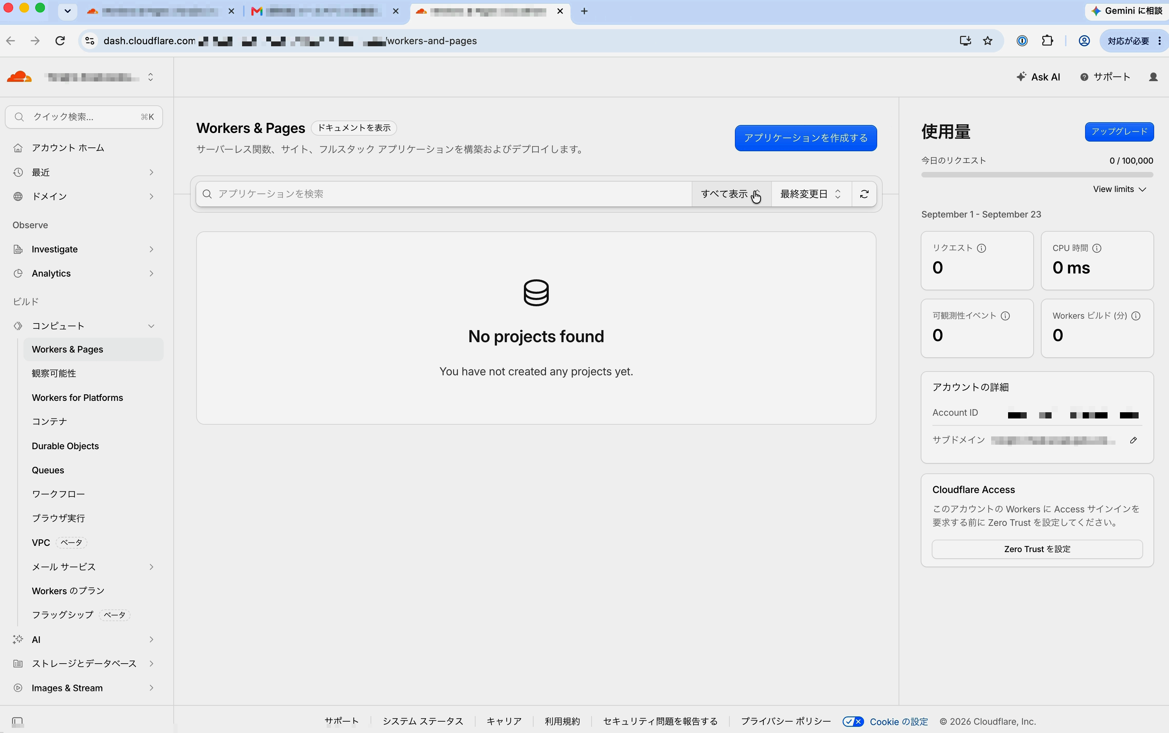Show info for リクエスト metric
The height and width of the screenshot is (733, 1169).
[x=981, y=248]
